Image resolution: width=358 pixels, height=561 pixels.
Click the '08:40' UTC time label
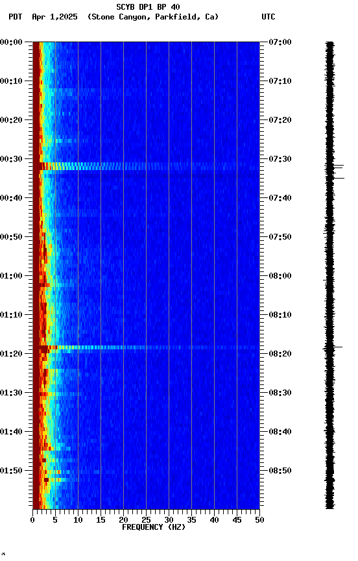[280, 432]
